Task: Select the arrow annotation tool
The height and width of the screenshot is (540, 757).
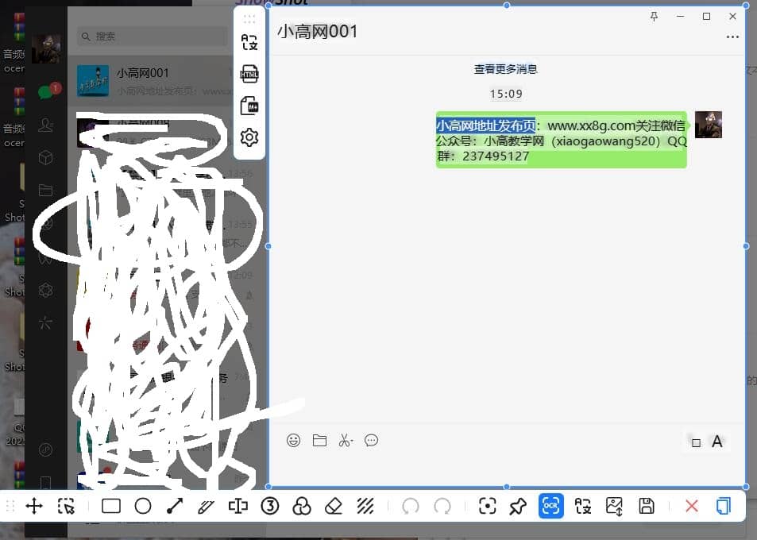Action: pos(174,506)
